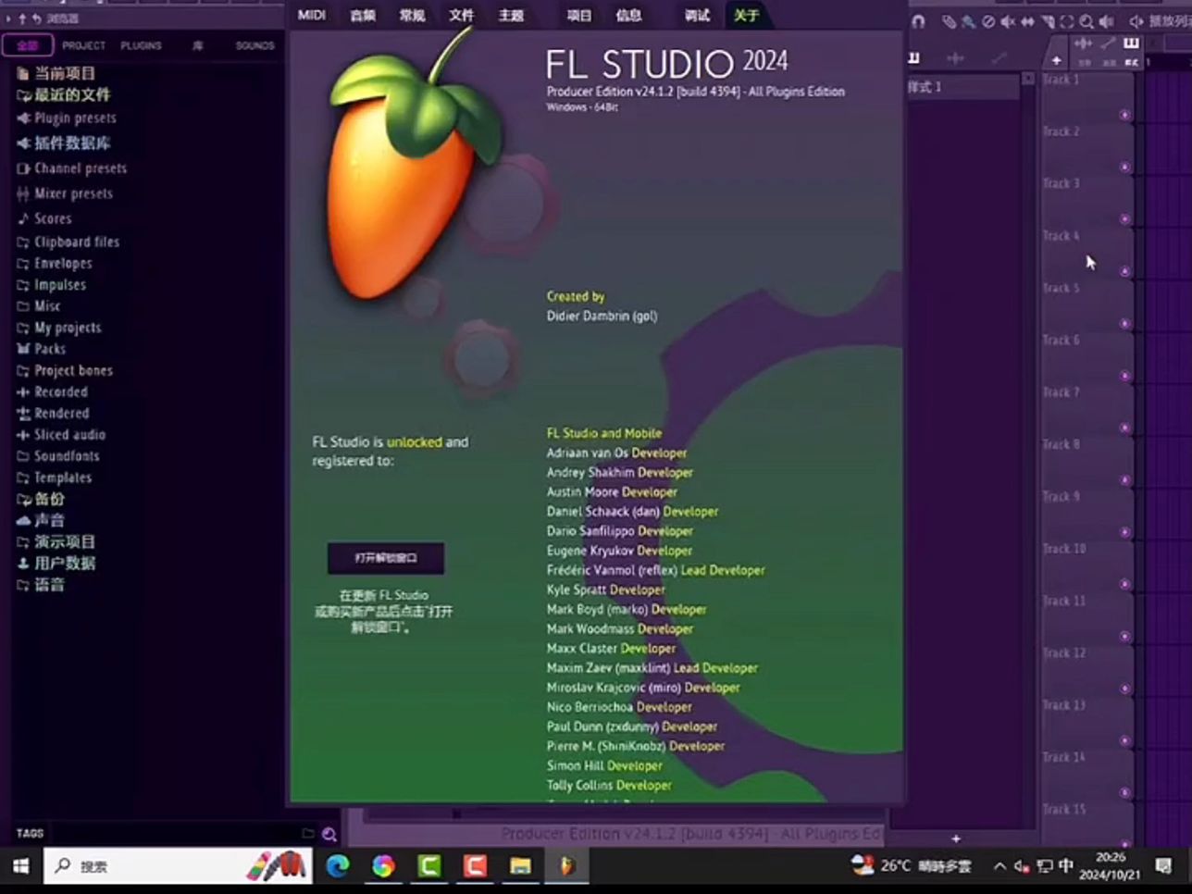Open Microsoft Edge from the taskbar
Screen dimensions: 1192x894
pos(338,866)
